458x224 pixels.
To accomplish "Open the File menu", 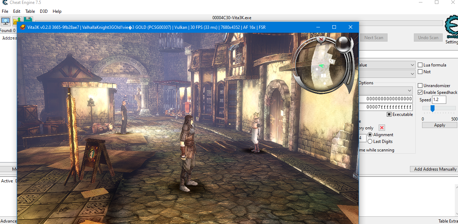I will [5, 11].
